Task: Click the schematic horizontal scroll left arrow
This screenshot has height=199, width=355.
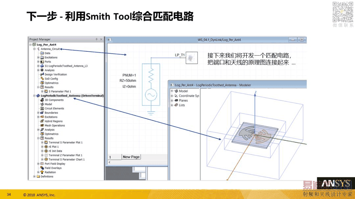Action: pyautogui.click(x=109, y=162)
